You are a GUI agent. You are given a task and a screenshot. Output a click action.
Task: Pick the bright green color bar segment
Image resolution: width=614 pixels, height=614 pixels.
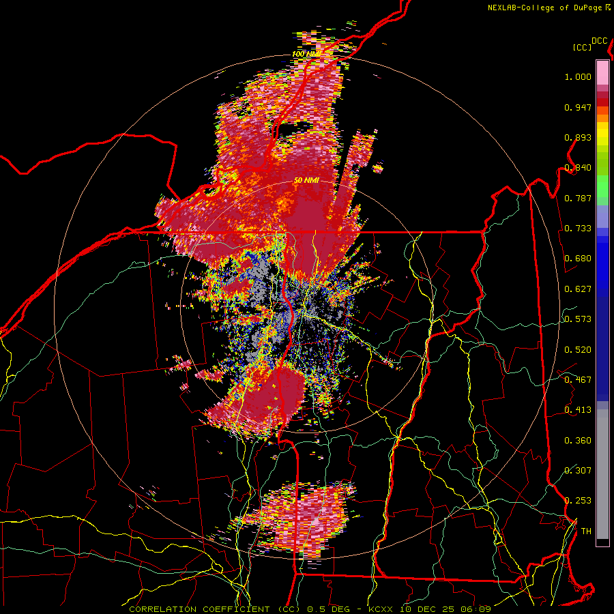coord(602,186)
